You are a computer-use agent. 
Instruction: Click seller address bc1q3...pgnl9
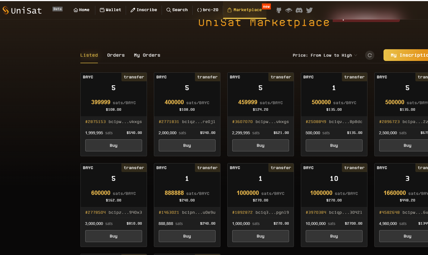272,213
